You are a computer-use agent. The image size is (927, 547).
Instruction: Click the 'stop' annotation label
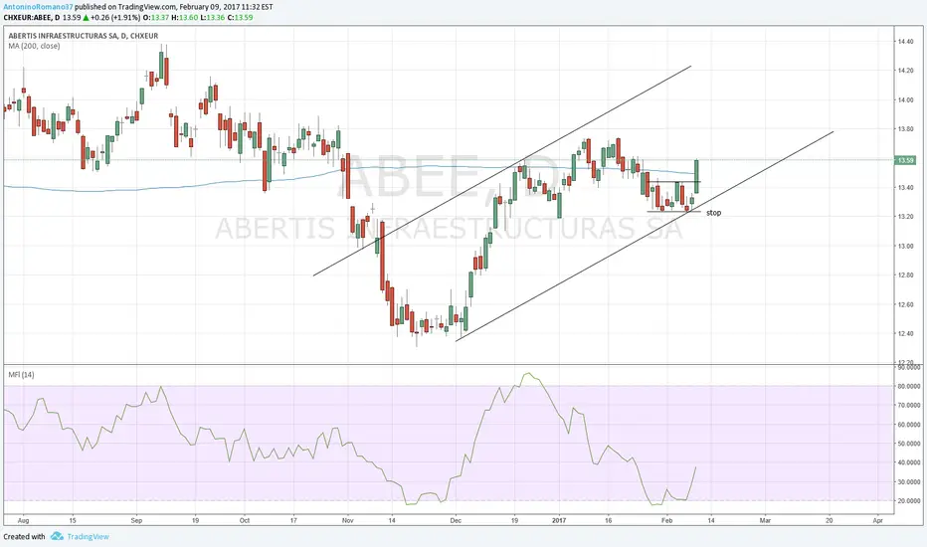coord(713,213)
